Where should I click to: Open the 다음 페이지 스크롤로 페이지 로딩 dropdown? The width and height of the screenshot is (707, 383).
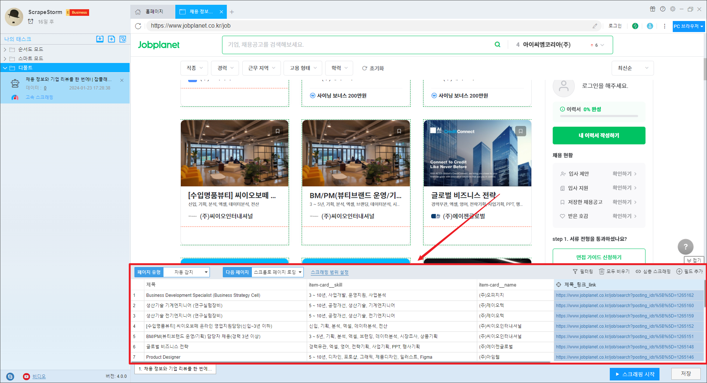point(278,272)
